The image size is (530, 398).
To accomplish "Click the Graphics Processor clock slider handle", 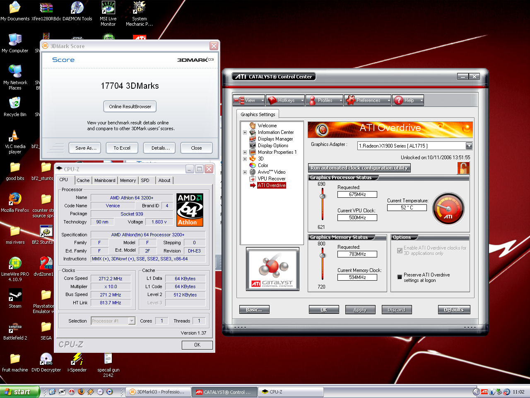I will (x=322, y=196).
